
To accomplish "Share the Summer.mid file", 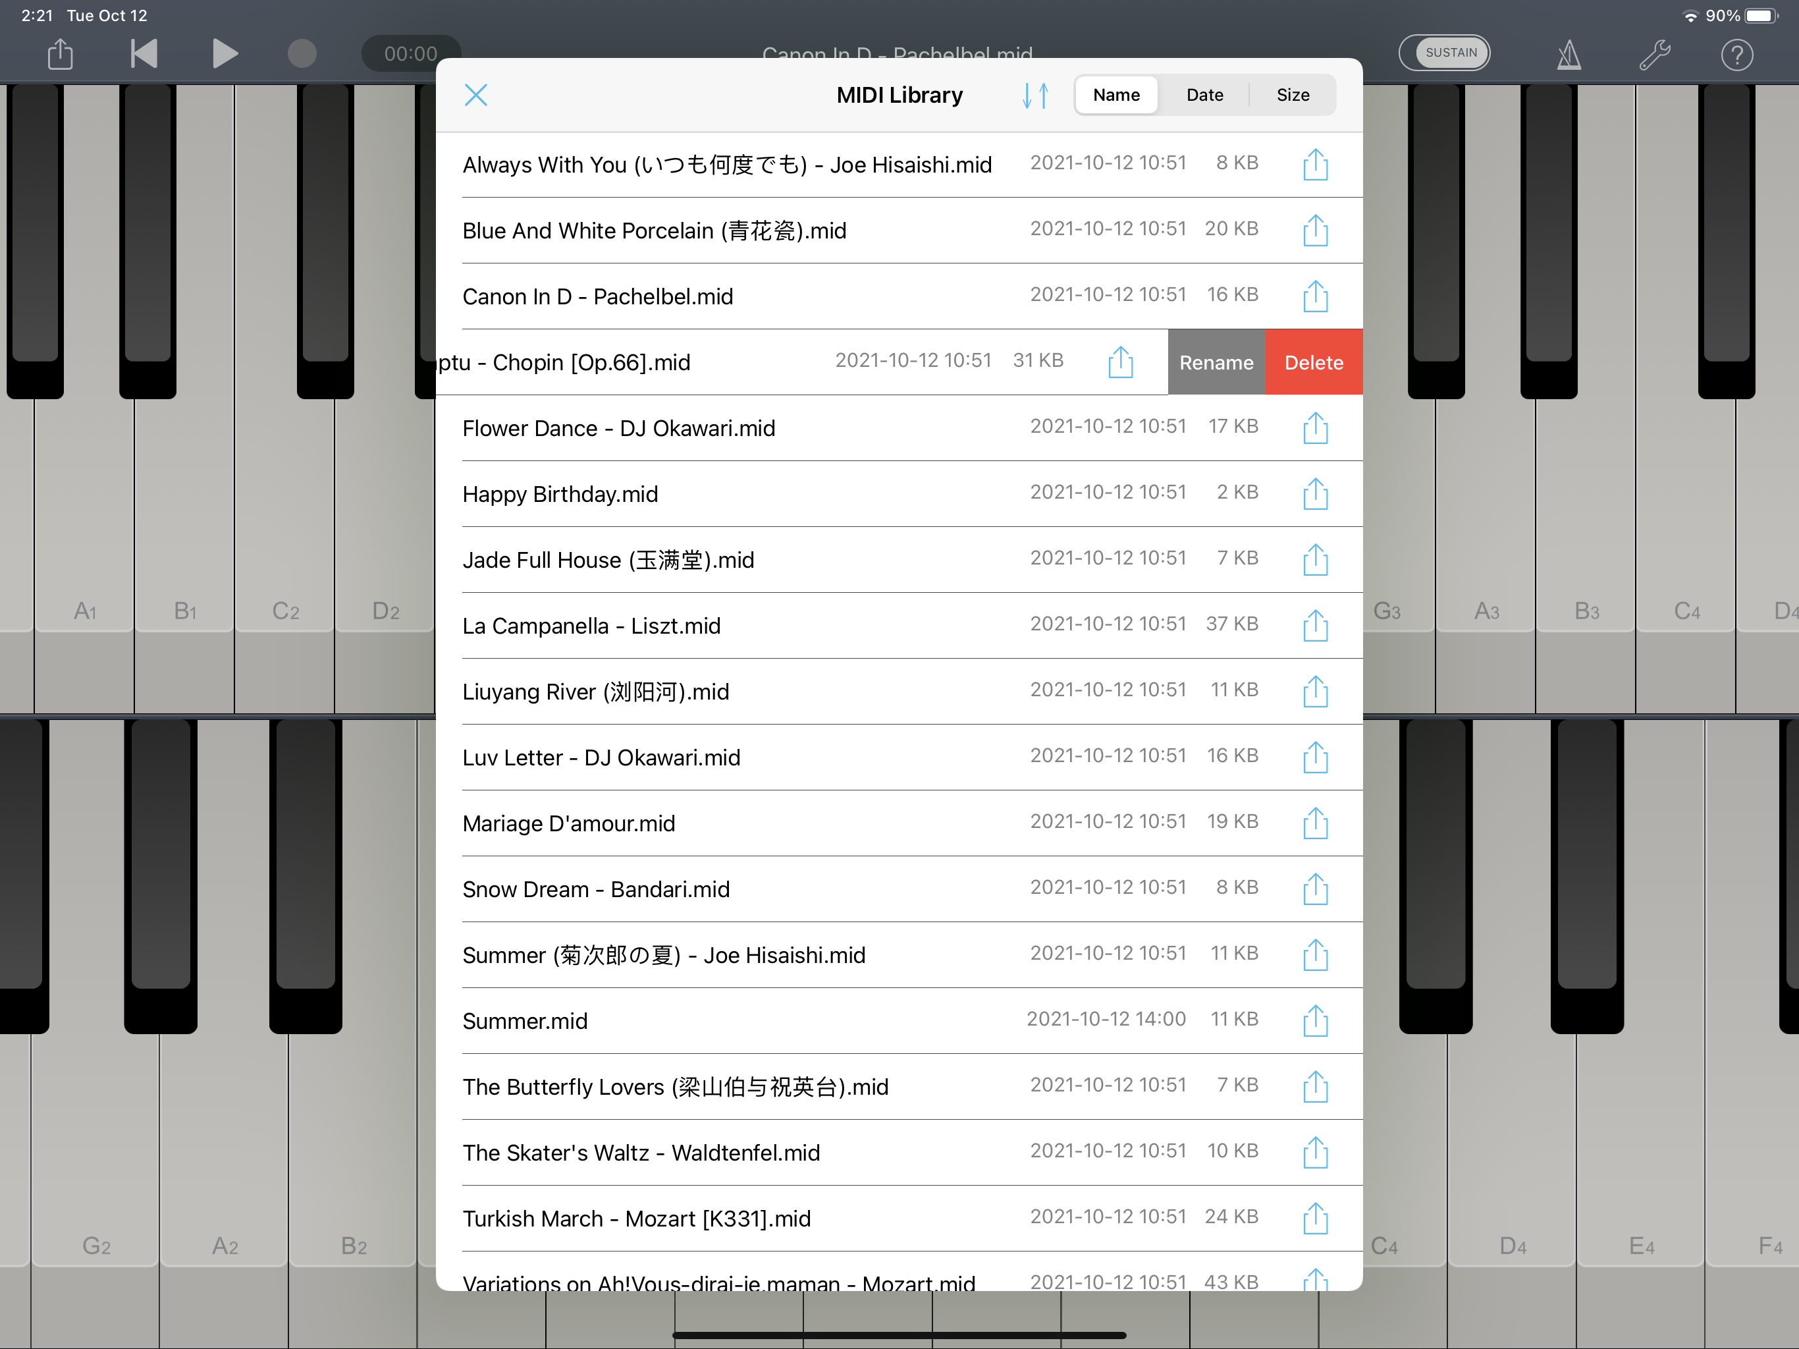I will pos(1315,1021).
